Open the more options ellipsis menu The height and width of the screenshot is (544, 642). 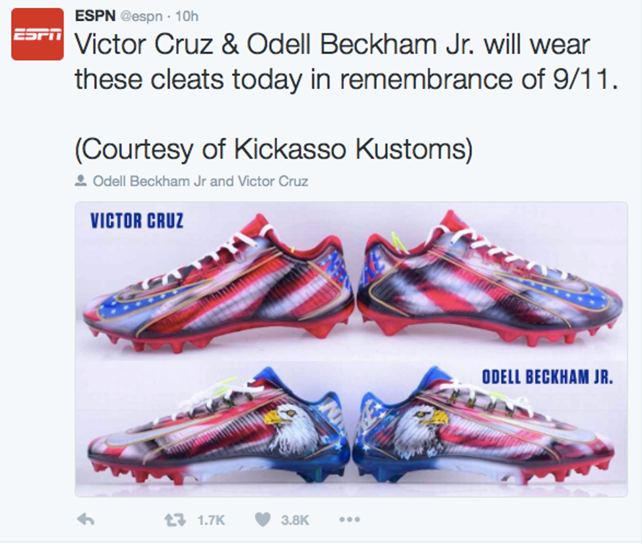click(x=349, y=520)
